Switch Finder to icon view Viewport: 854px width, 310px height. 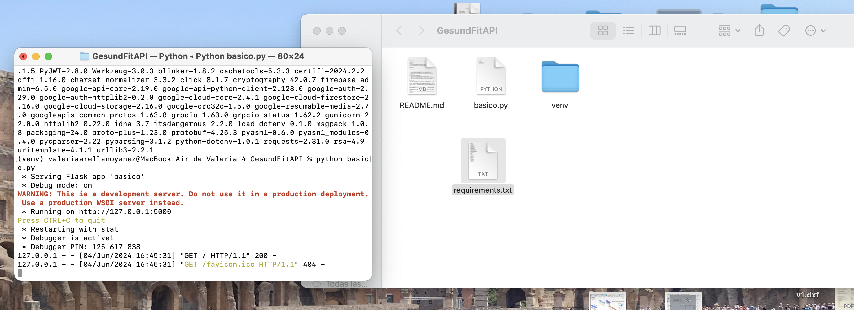point(603,31)
